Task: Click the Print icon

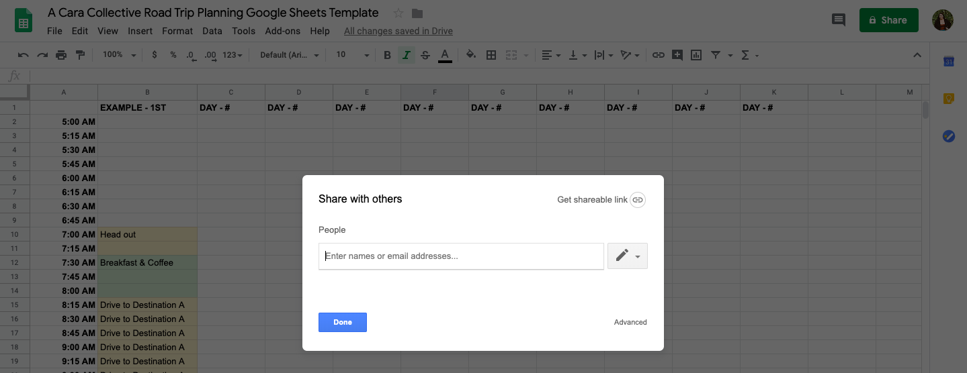Action: [x=62, y=55]
